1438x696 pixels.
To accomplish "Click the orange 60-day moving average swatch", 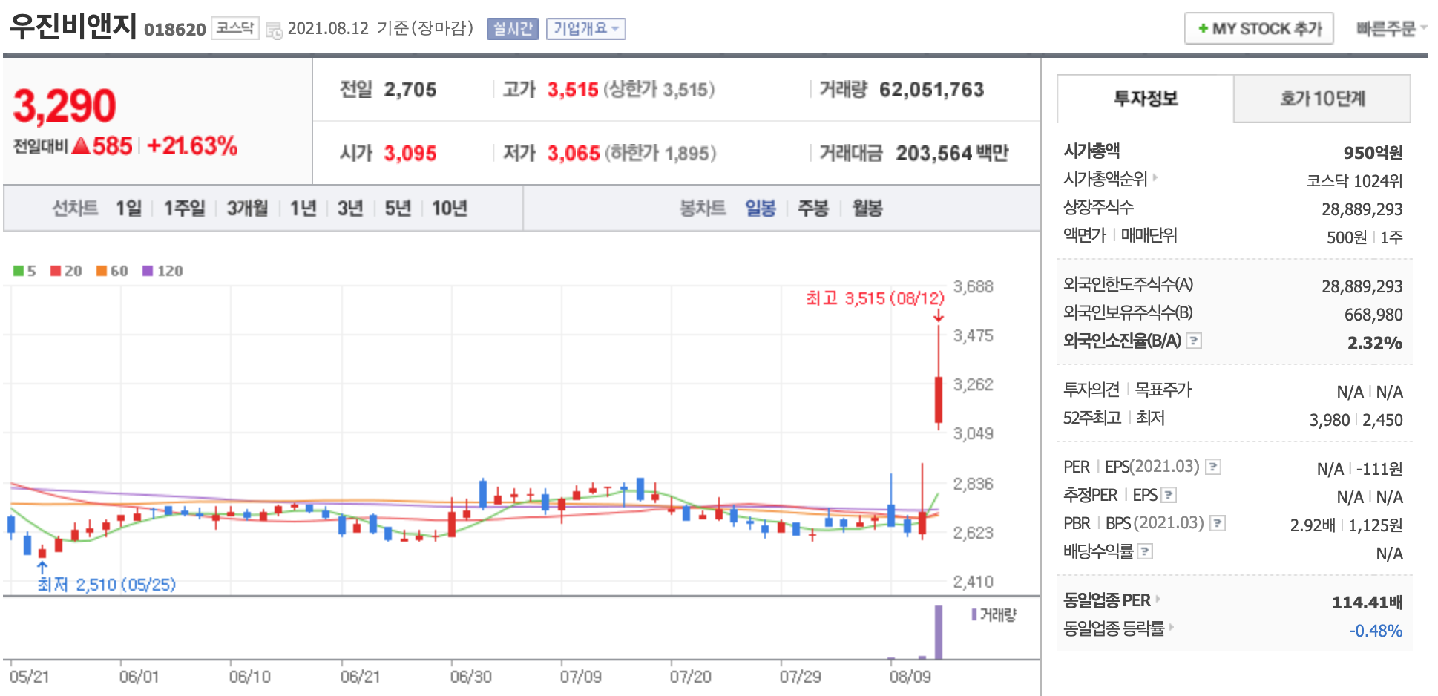I will 102,271.
